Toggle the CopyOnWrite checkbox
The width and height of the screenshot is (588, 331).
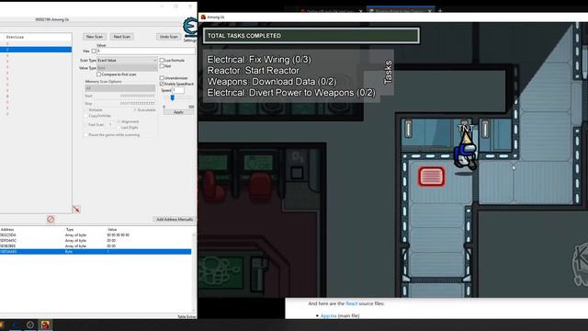pos(86,116)
